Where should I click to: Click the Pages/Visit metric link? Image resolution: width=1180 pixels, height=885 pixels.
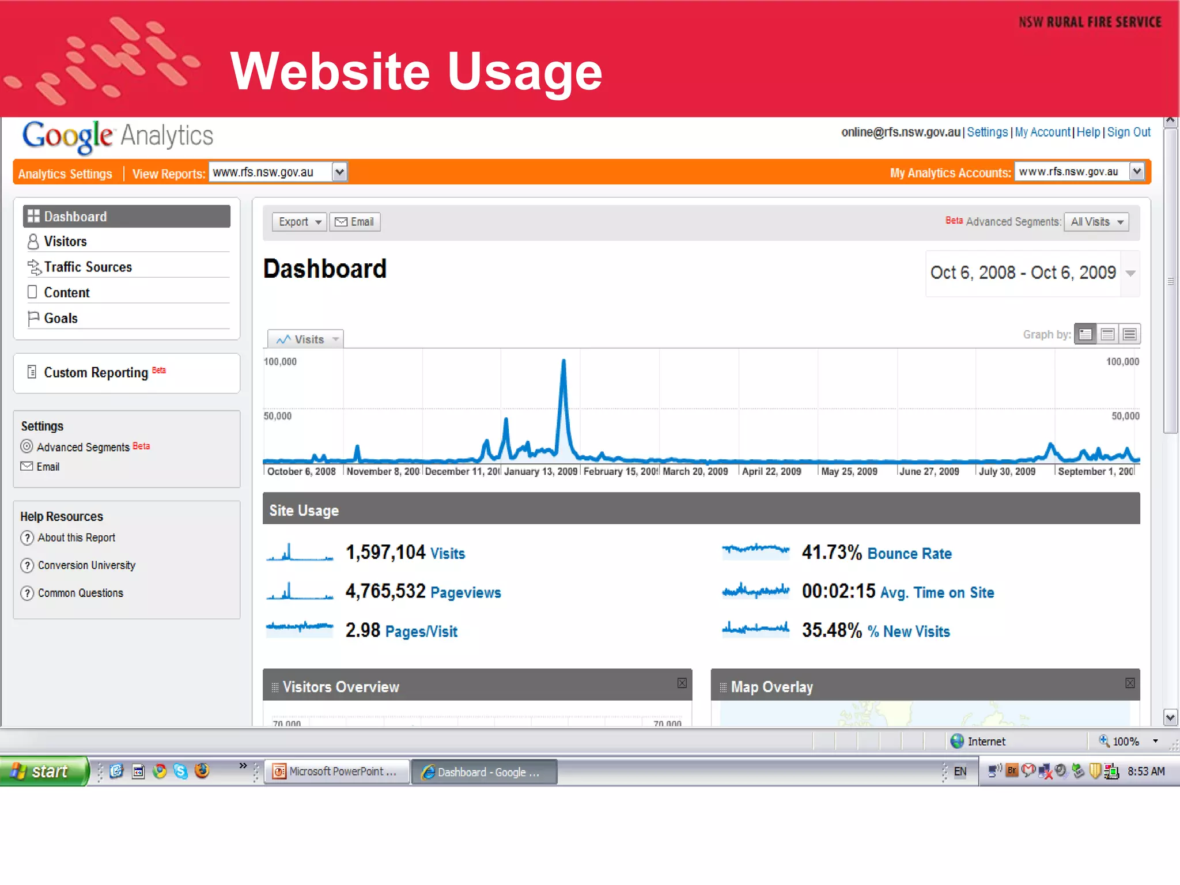tap(421, 631)
